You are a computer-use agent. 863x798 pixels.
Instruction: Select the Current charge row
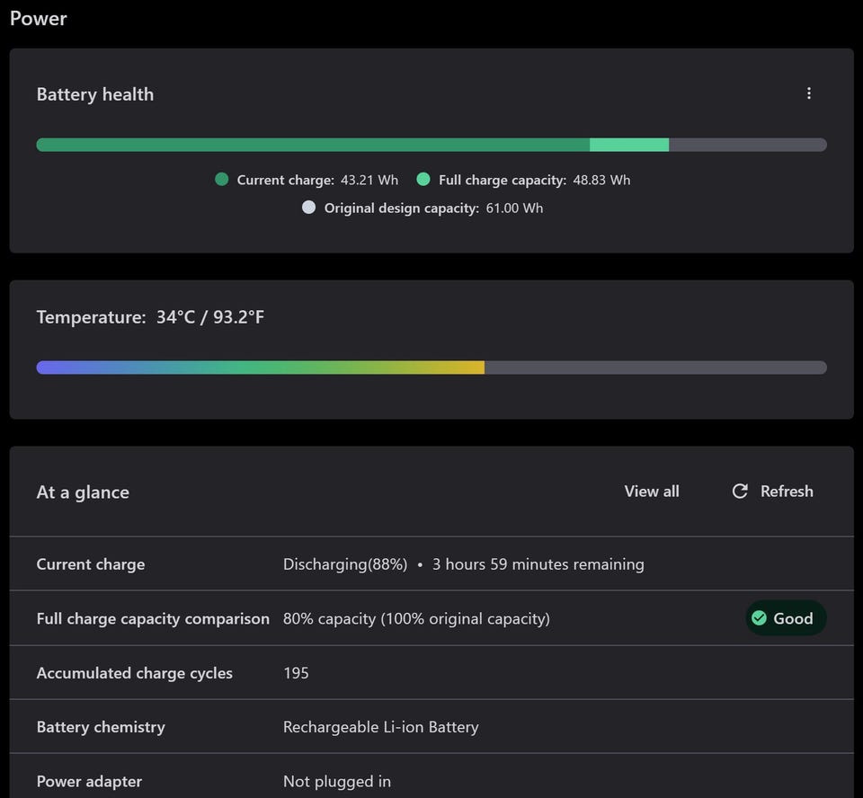click(431, 564)
